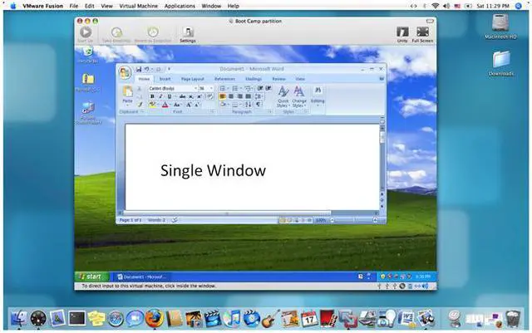Screen dimensions: 532x333
Task: Click the Windows XP start button
Action: (x=91, y=277)
